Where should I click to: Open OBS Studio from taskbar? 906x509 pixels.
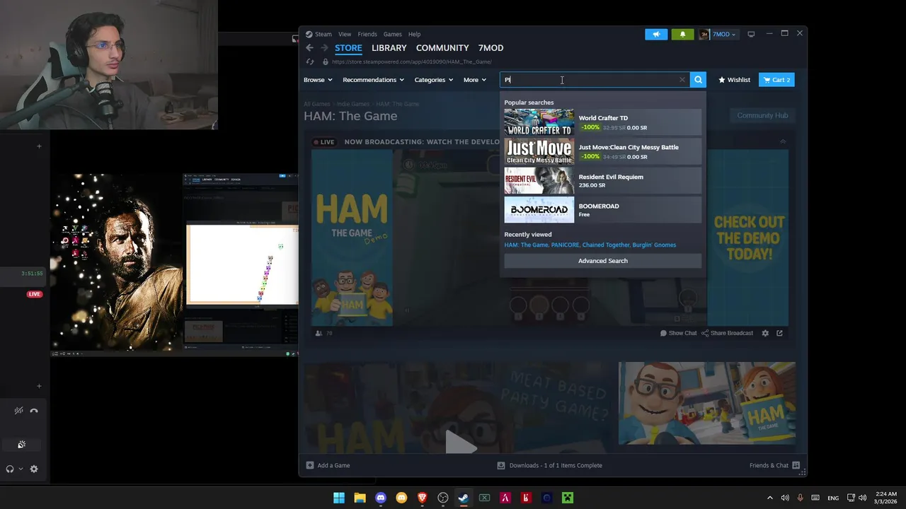click(x=443, y=498)
